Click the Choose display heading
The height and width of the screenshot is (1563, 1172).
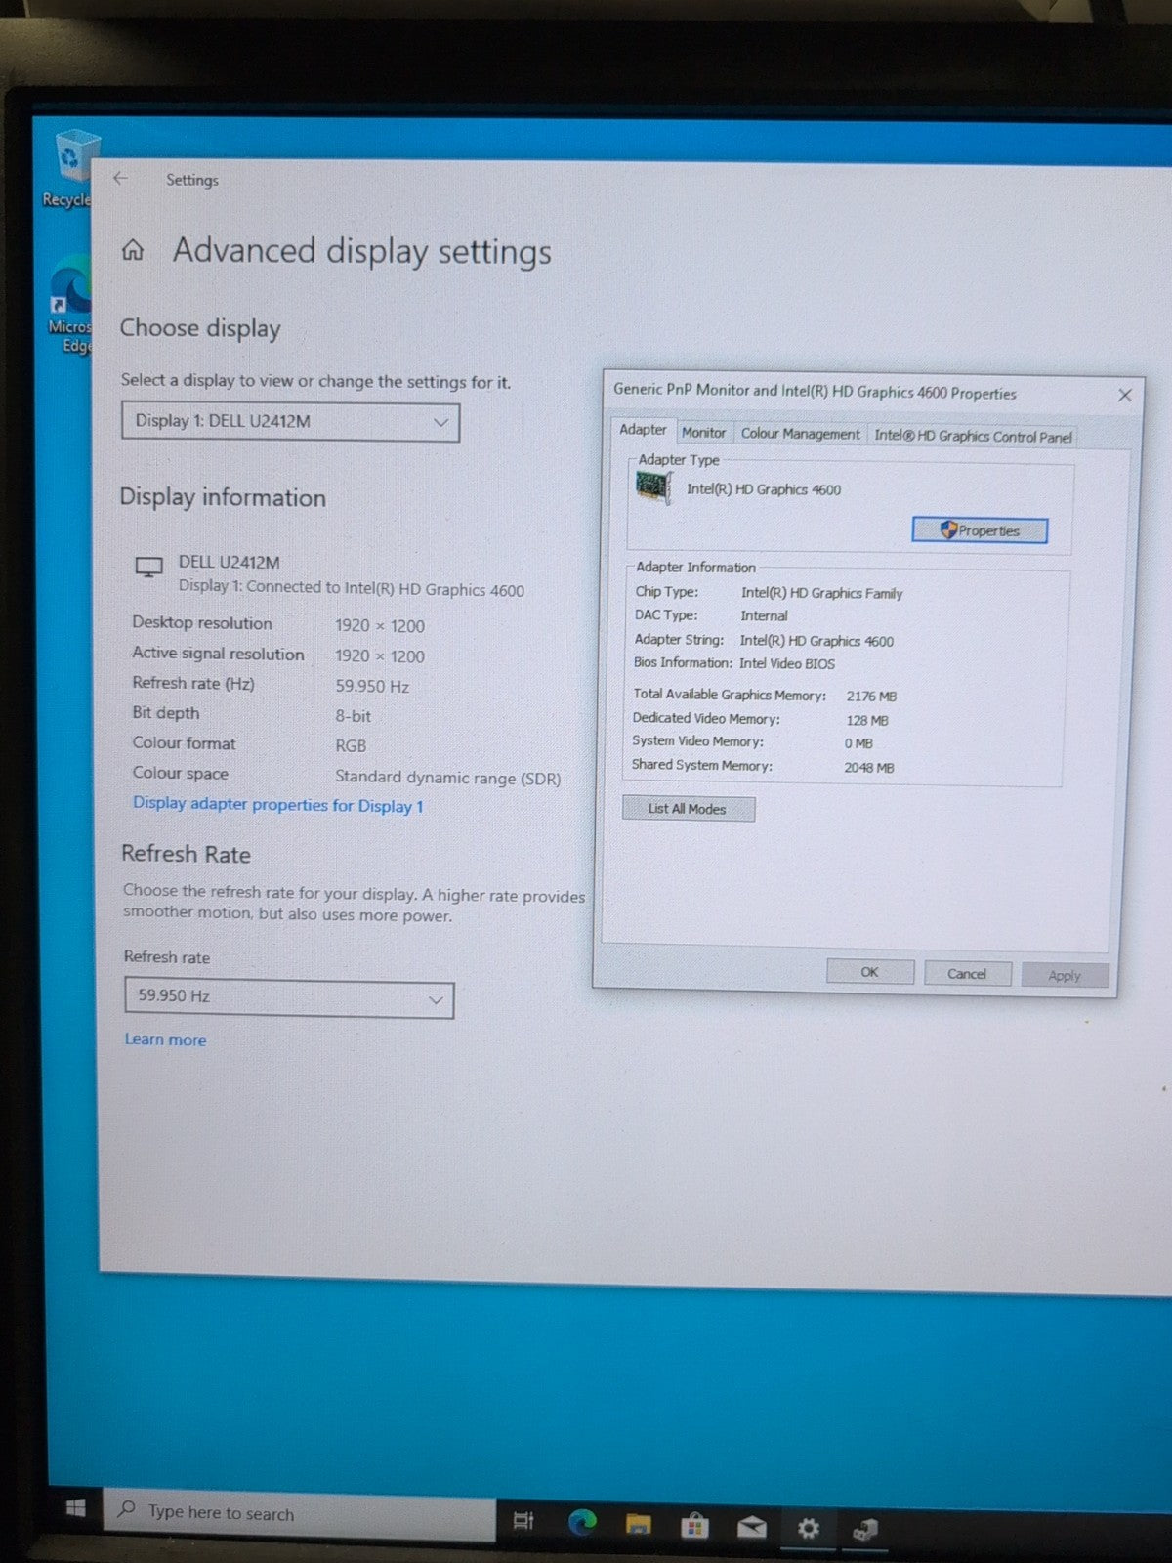[200, 328]
